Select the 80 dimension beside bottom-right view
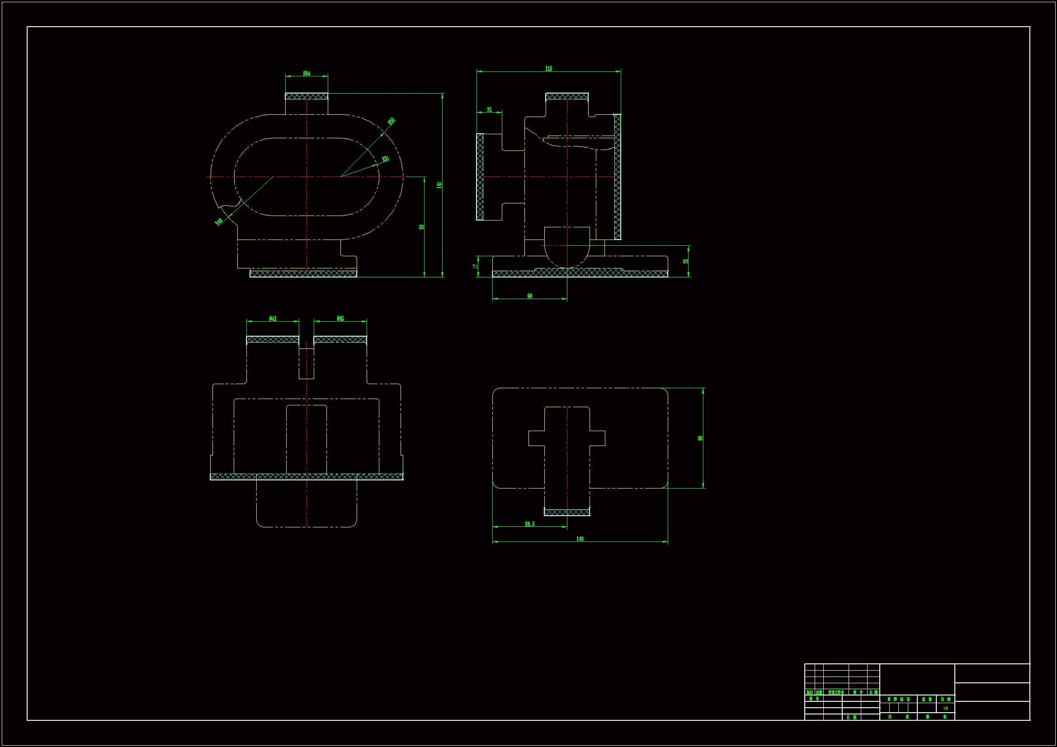Viewport: 1057px width, 747px height. pyautogui.click(x=700, y=438)
